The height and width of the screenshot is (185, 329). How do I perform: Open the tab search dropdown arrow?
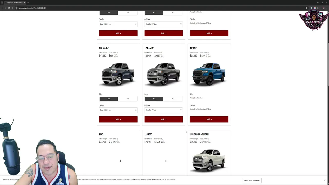pos(2,3)
